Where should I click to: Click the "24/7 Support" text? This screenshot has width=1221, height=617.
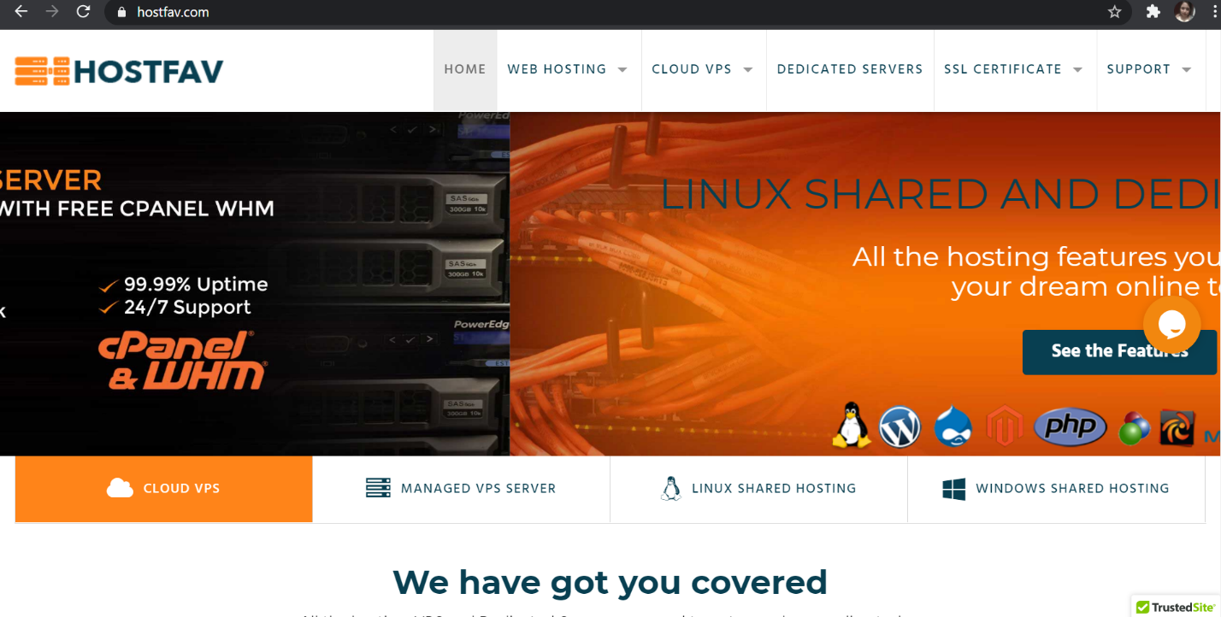[187, 308]
